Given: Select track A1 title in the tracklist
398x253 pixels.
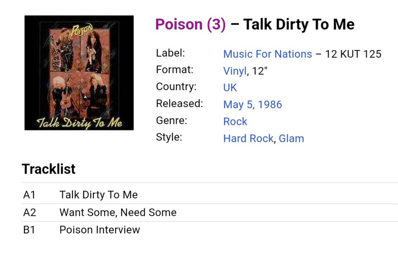Looking at the screenshot, I should click(99, 195).
